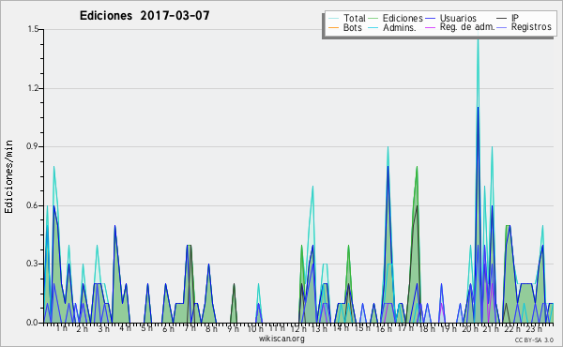Click the y-axis value 0.0
The height and width of the screenshot is (347, 563).
pos(33,323)
